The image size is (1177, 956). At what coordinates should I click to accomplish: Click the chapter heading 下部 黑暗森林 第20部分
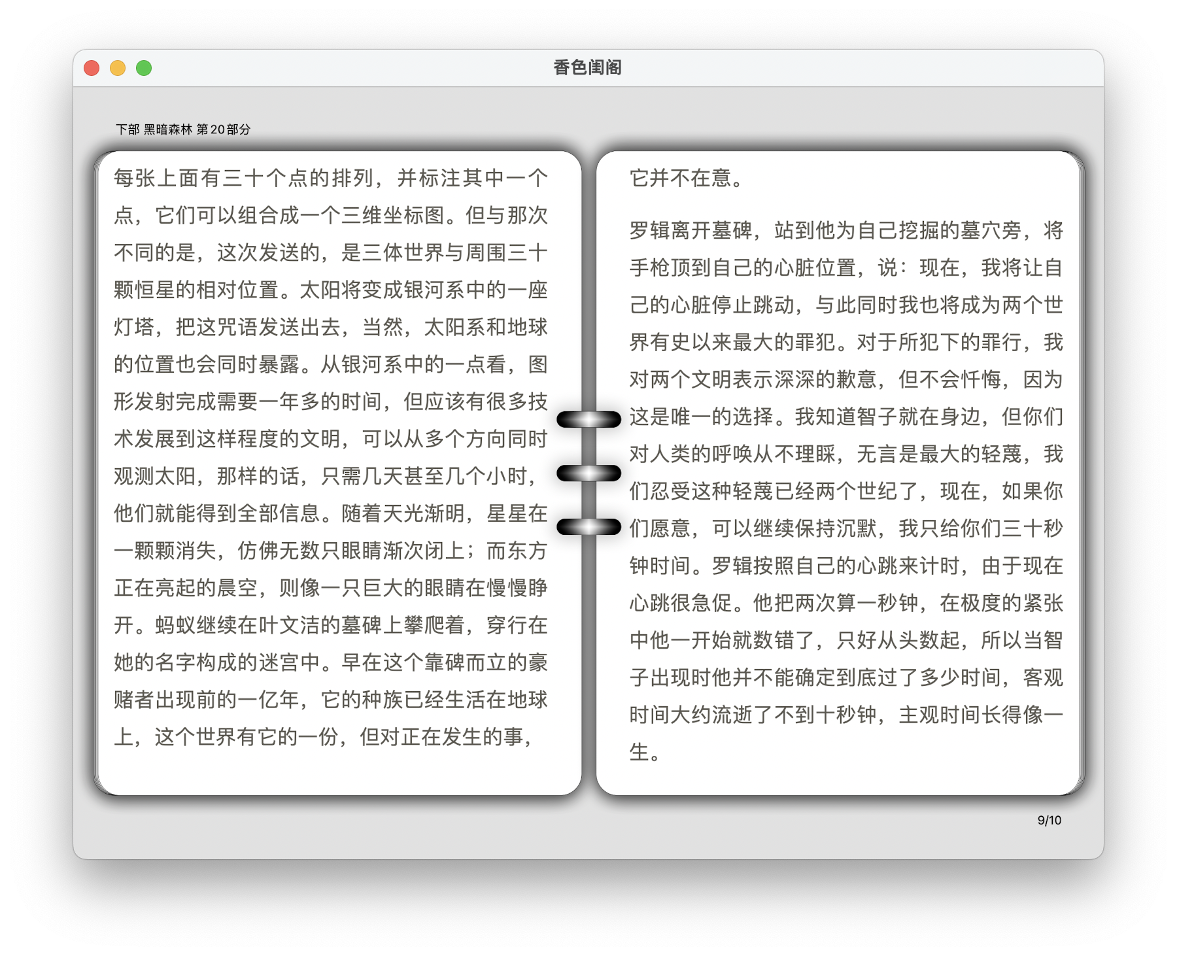point(183,129)
